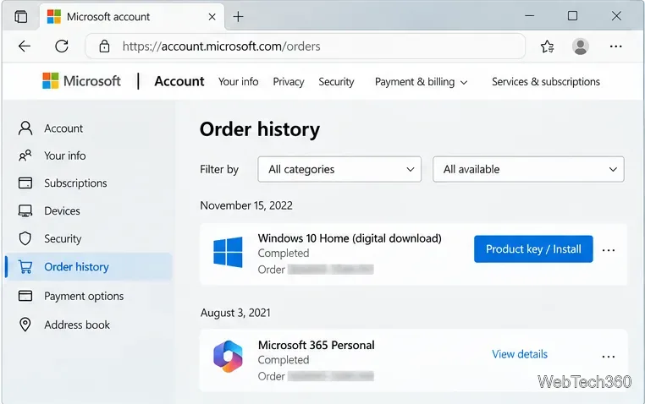The width and height of the screenshot is (645, 404).
Task: Open a new browser tab
Action: coord(238,17)
